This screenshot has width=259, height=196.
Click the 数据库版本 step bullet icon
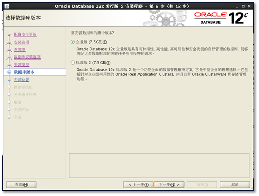pos(9,72)
